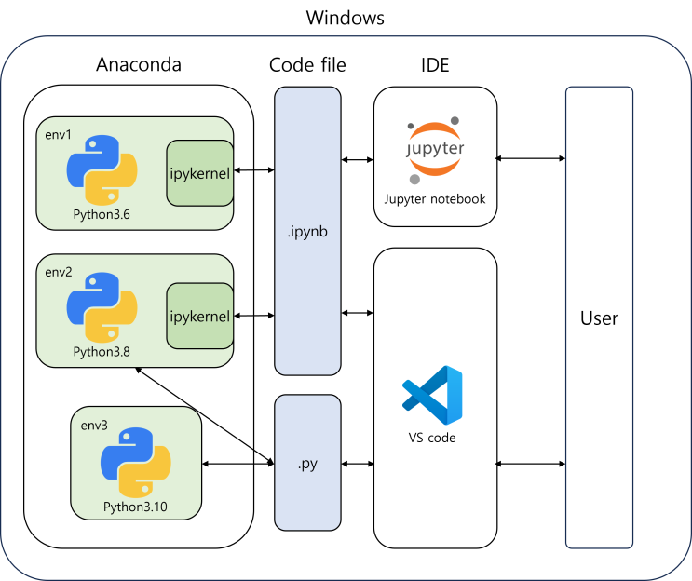
Task: Click the env1 label
Action: pos(59,135)
